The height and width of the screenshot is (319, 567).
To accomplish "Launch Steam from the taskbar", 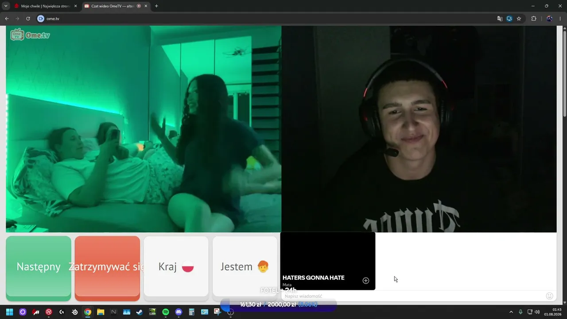I will click(140, 312).
